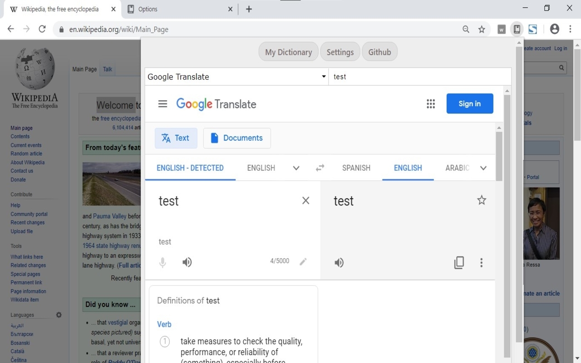Click the W Wikipedia extension icon

coord(502,29)
